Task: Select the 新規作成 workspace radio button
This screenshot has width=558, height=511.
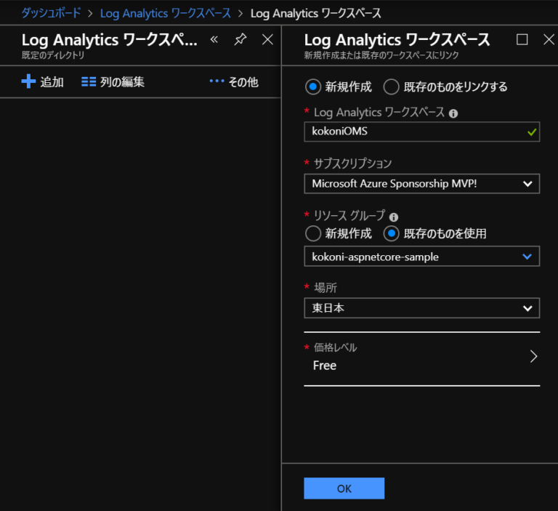Action: [313, 87]
